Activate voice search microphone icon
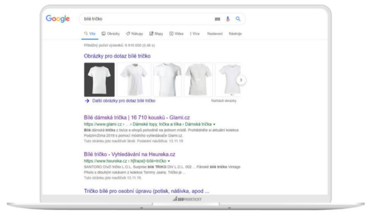The height and width of the screenshot is (215, 369). [x=228, y=19]
